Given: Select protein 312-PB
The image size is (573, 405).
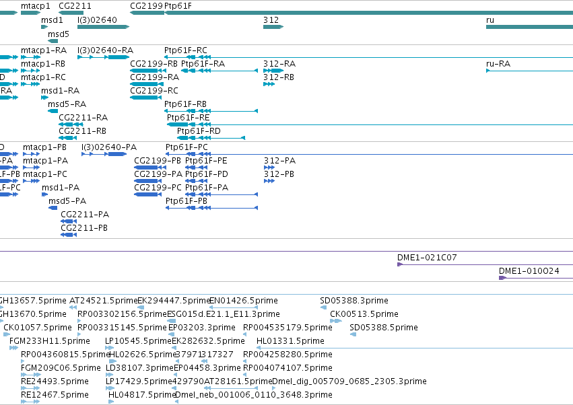Looking at the screenshot, I should [269, 181].
